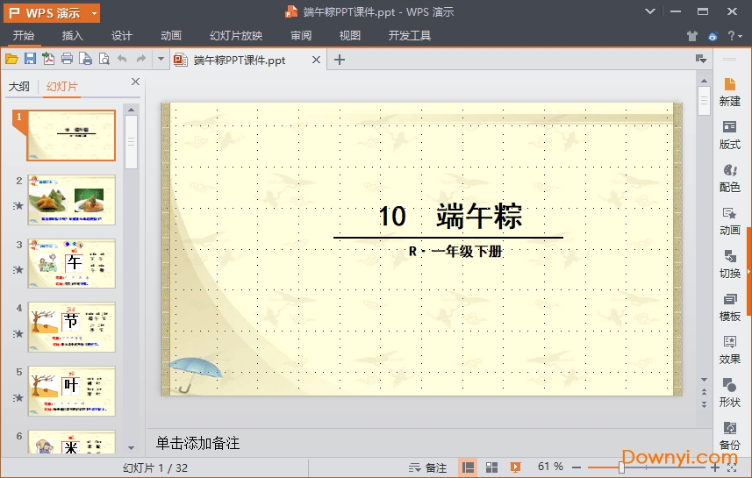Click the notes area 单击添加备注
This screenshot has height=478, width=752.
coord(197,443)
